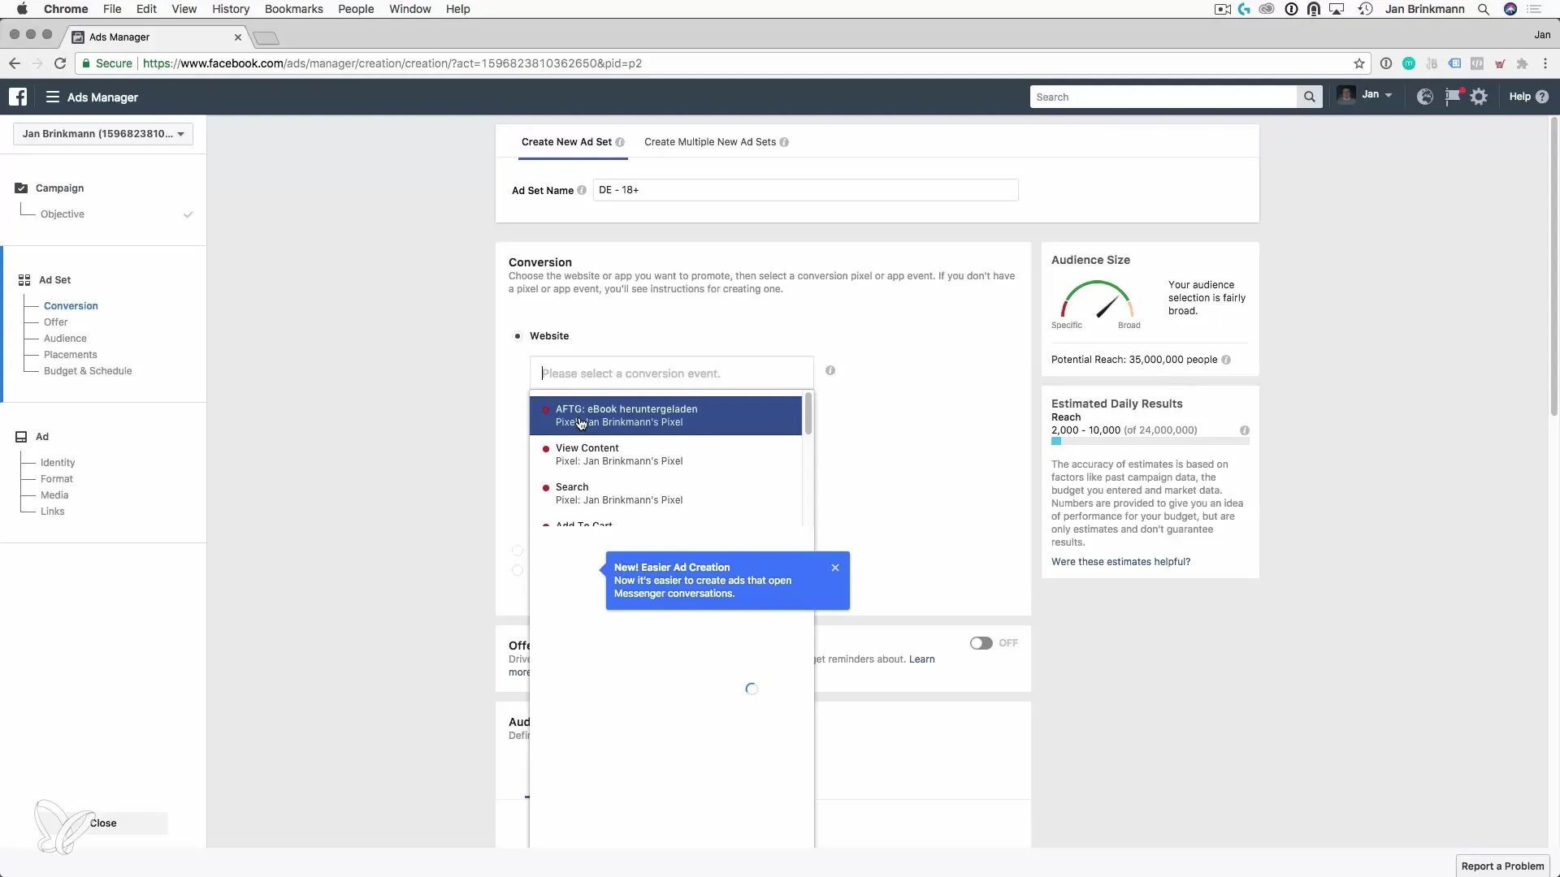Click the Ad icon in sidebar

click(21, 437)
